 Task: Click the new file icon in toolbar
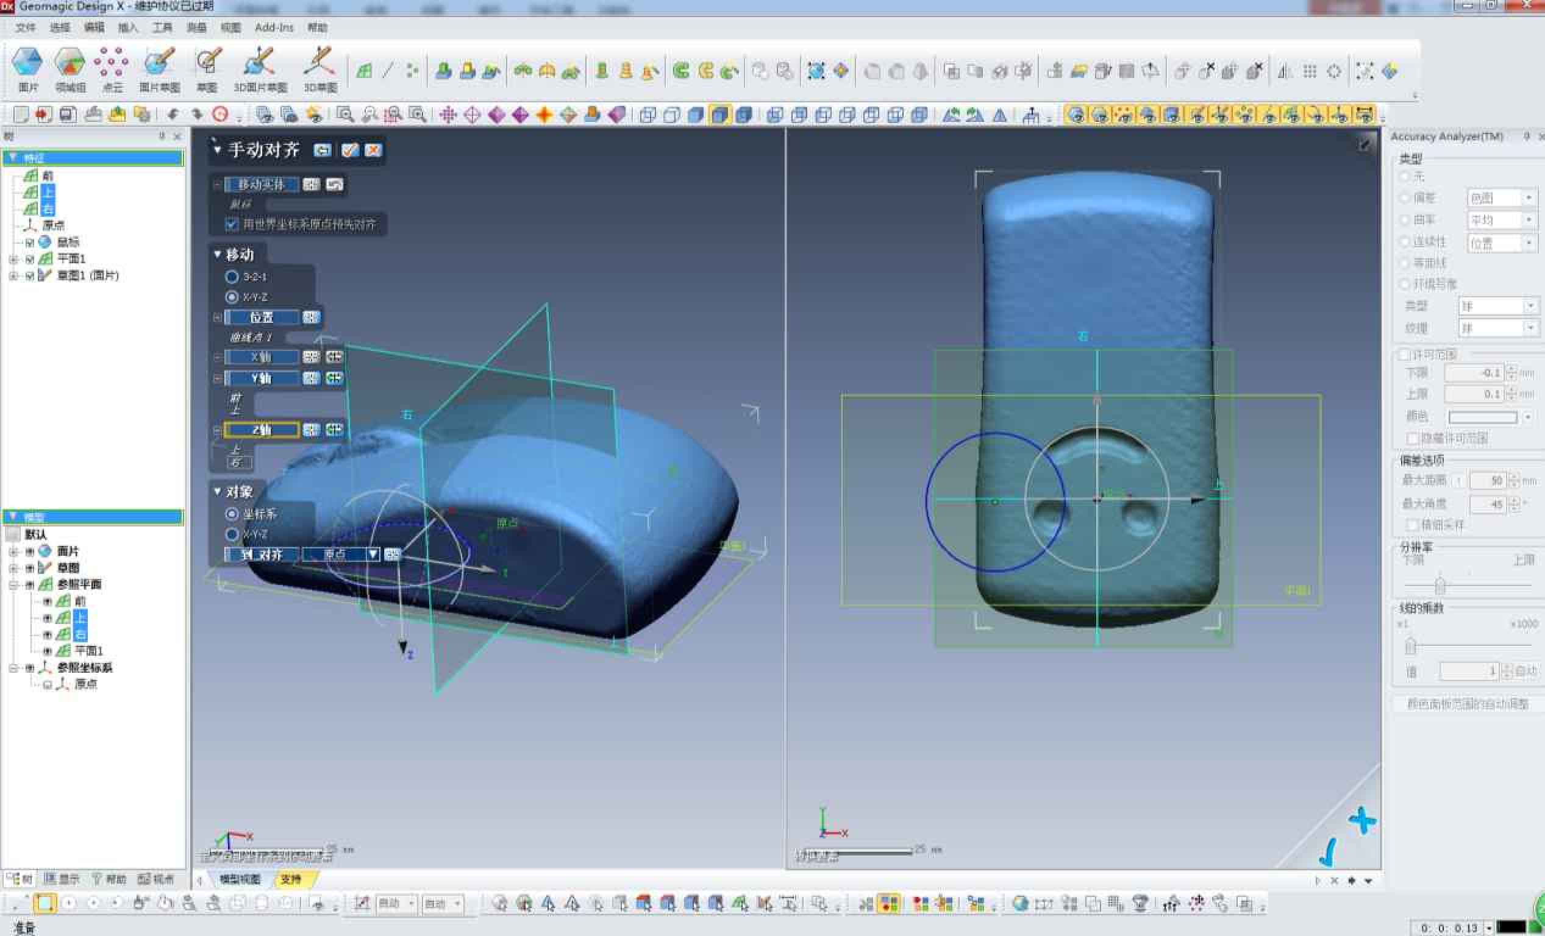coord(21,114)
